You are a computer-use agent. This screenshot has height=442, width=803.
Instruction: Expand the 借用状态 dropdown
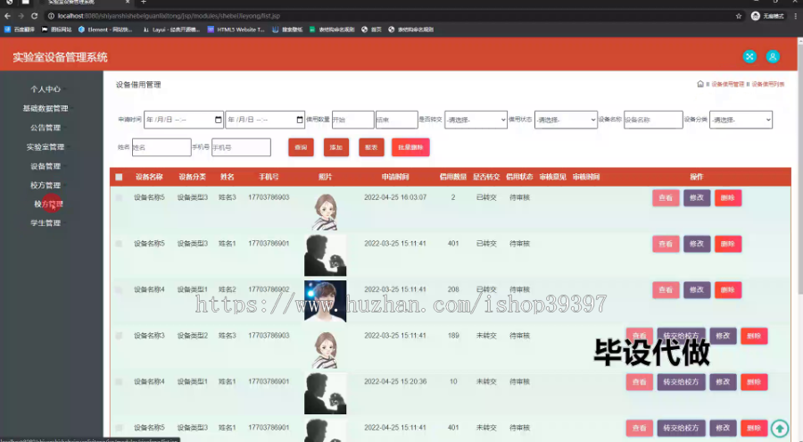(566, 120)
